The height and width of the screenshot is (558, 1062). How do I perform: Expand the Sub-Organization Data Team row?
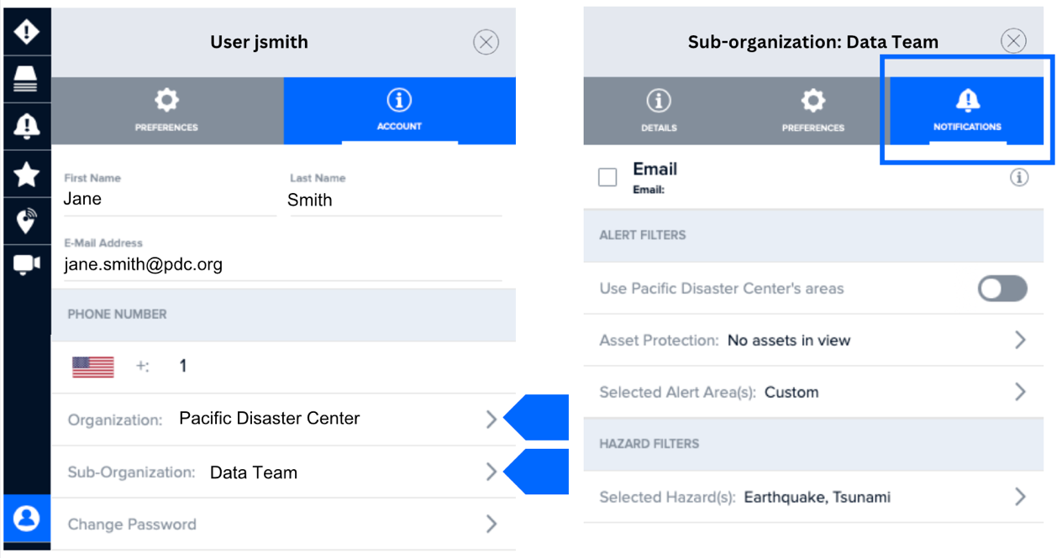[492, 472]
